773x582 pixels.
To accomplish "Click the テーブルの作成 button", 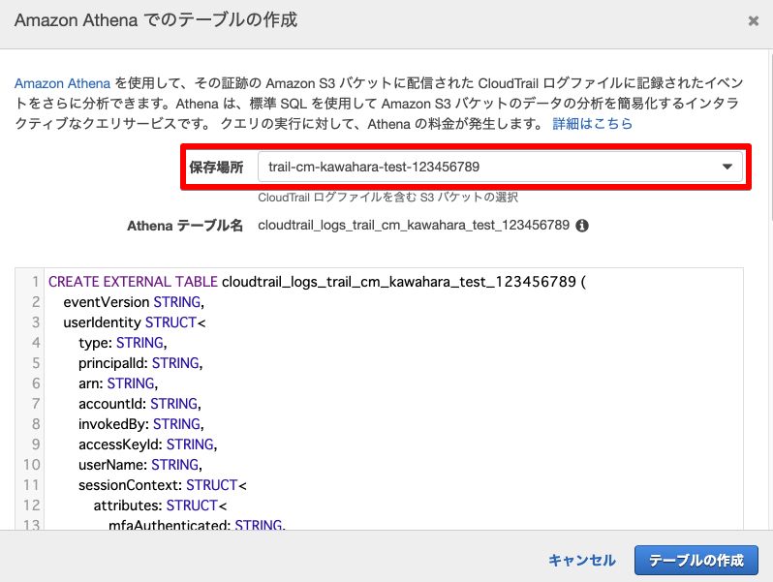I will coord(696,561).
